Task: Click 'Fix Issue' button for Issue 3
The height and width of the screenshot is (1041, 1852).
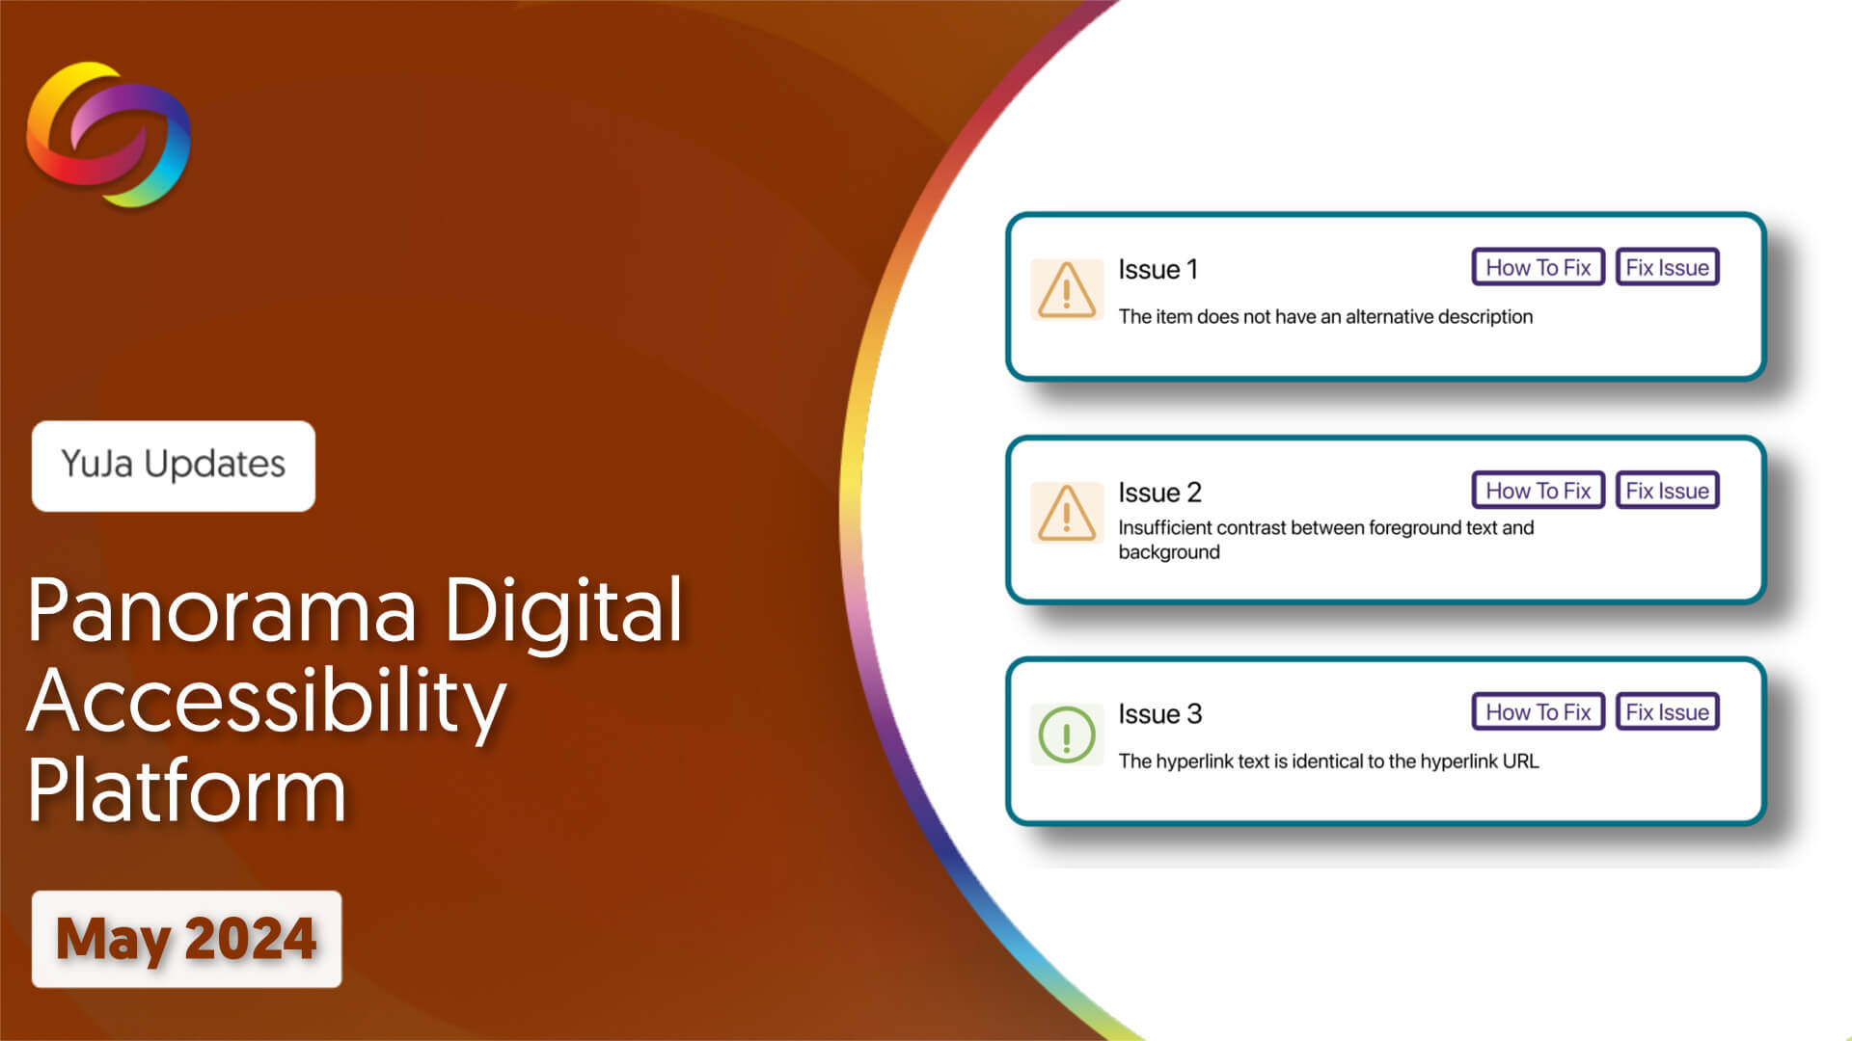Action: [1666, 711]
